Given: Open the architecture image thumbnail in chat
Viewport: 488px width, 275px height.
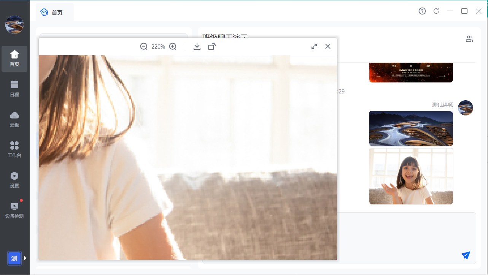Looking at the screenshot, I should (411, 129).
